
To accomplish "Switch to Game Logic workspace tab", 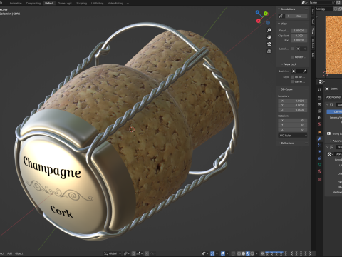I will point(65,3).
